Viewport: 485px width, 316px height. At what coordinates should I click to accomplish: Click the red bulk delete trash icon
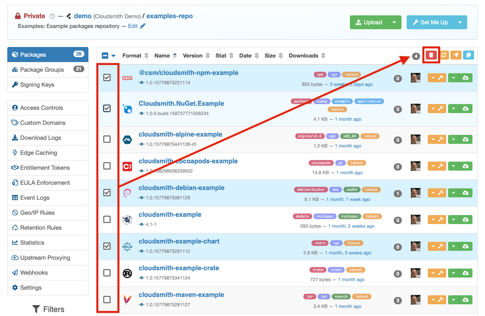(431, 55)
